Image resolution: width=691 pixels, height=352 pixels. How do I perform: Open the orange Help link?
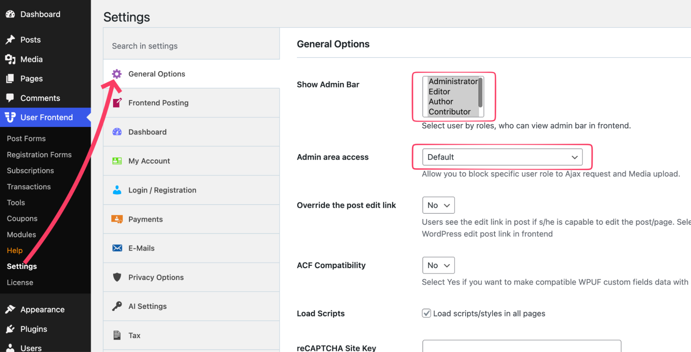(x=15, y=250)
